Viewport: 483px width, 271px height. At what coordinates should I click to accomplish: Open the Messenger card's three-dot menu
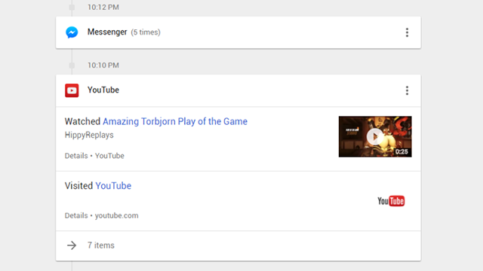click(407, 32)
